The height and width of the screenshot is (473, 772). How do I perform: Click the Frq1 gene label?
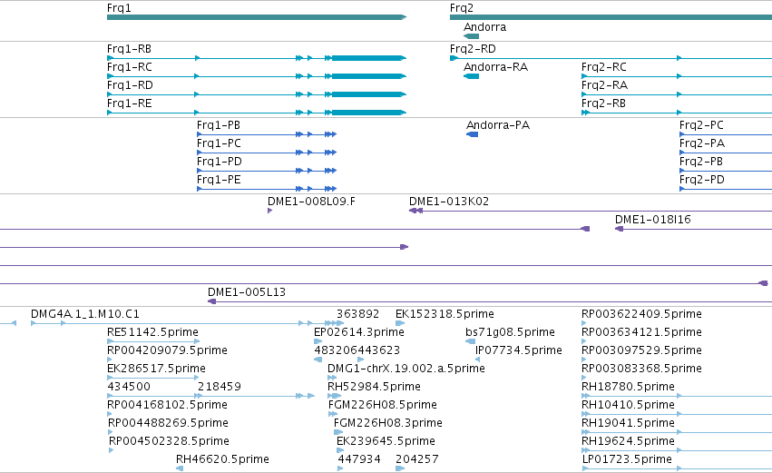[x=119, y=8]
